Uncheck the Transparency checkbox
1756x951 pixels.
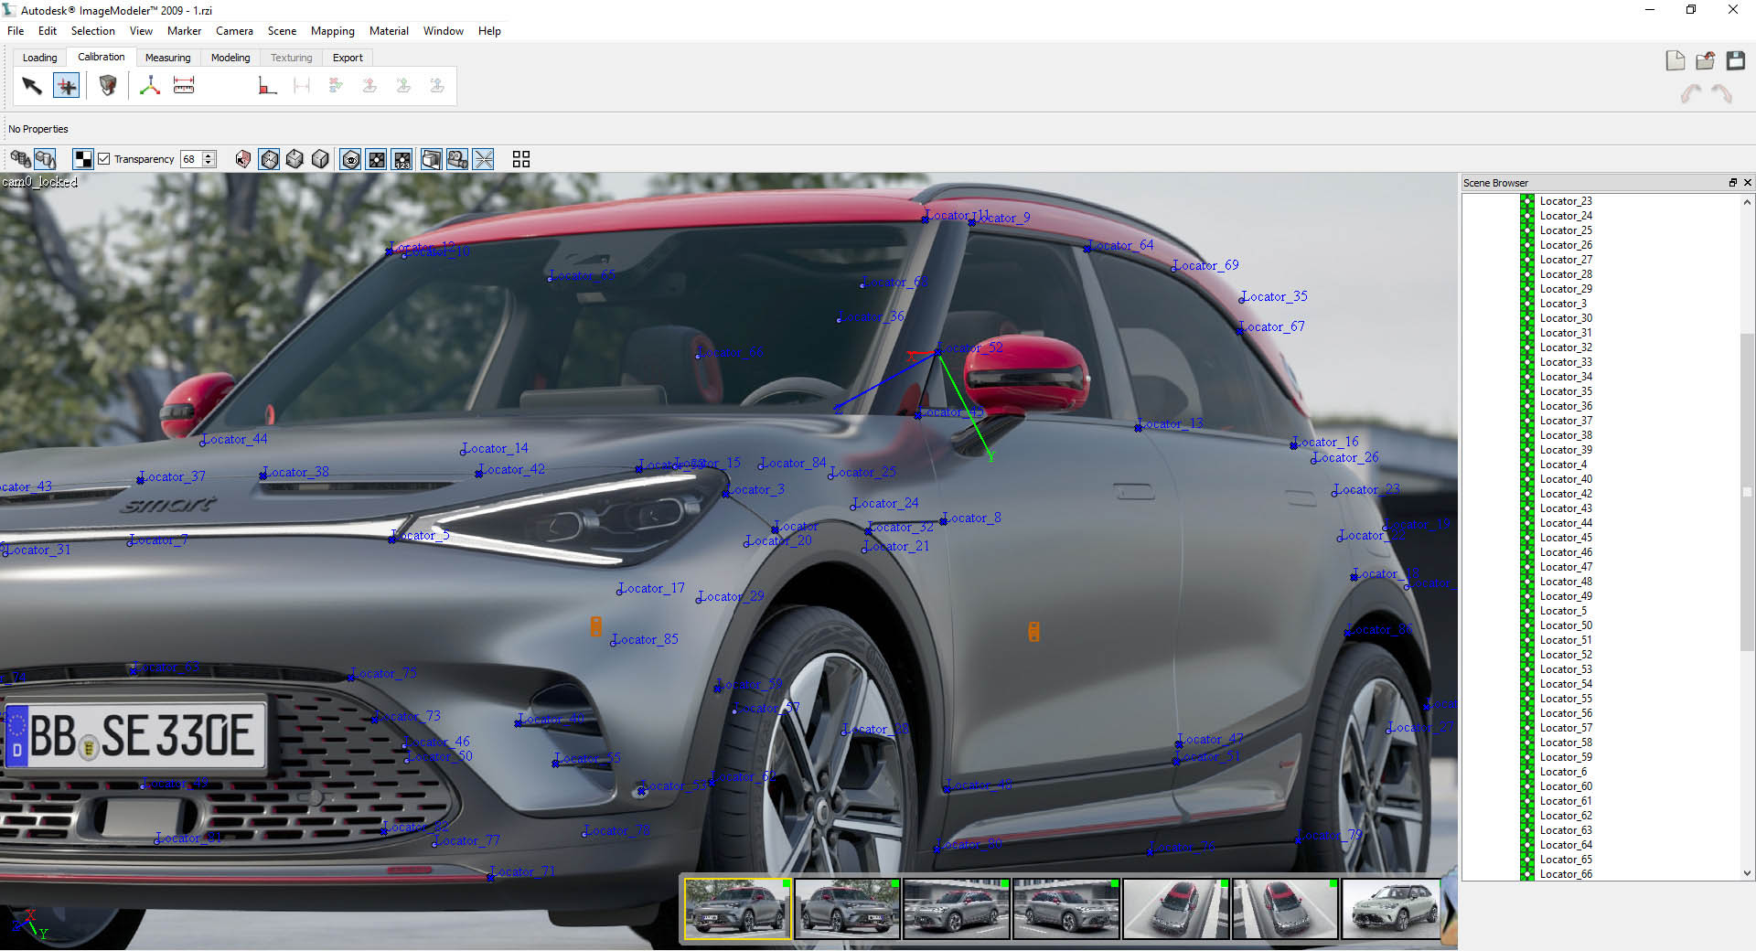tap(104, 159)
